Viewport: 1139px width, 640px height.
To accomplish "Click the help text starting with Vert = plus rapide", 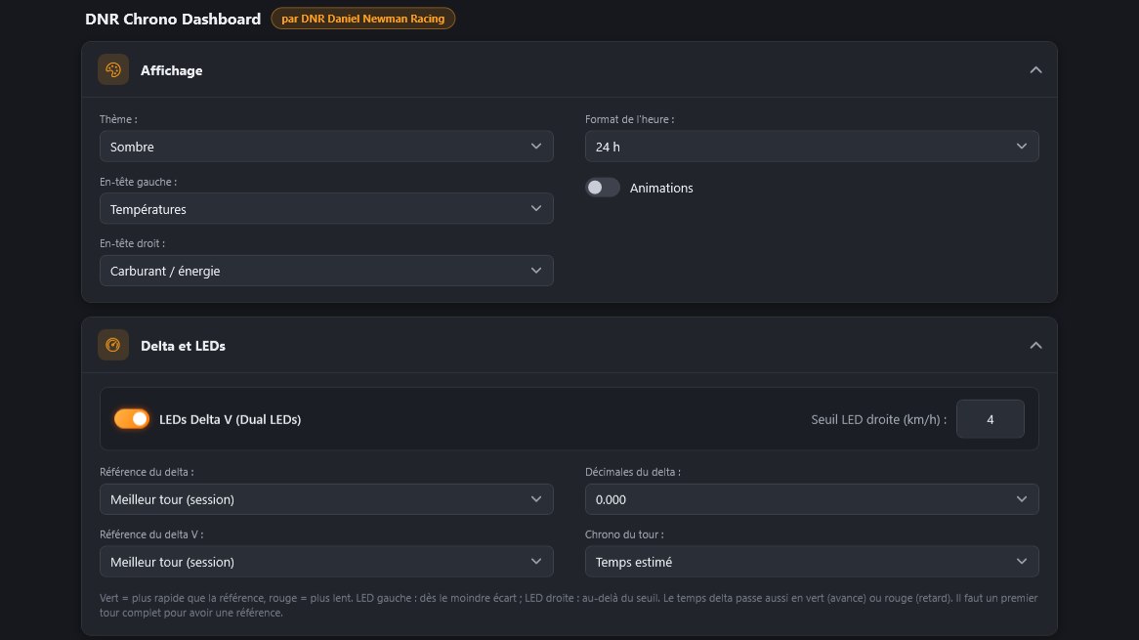I will pyautogui.click(x=569, y=605).
